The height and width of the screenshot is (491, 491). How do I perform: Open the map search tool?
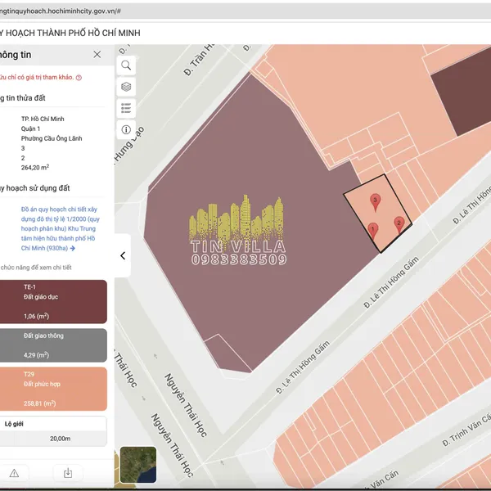pos(126,65)
